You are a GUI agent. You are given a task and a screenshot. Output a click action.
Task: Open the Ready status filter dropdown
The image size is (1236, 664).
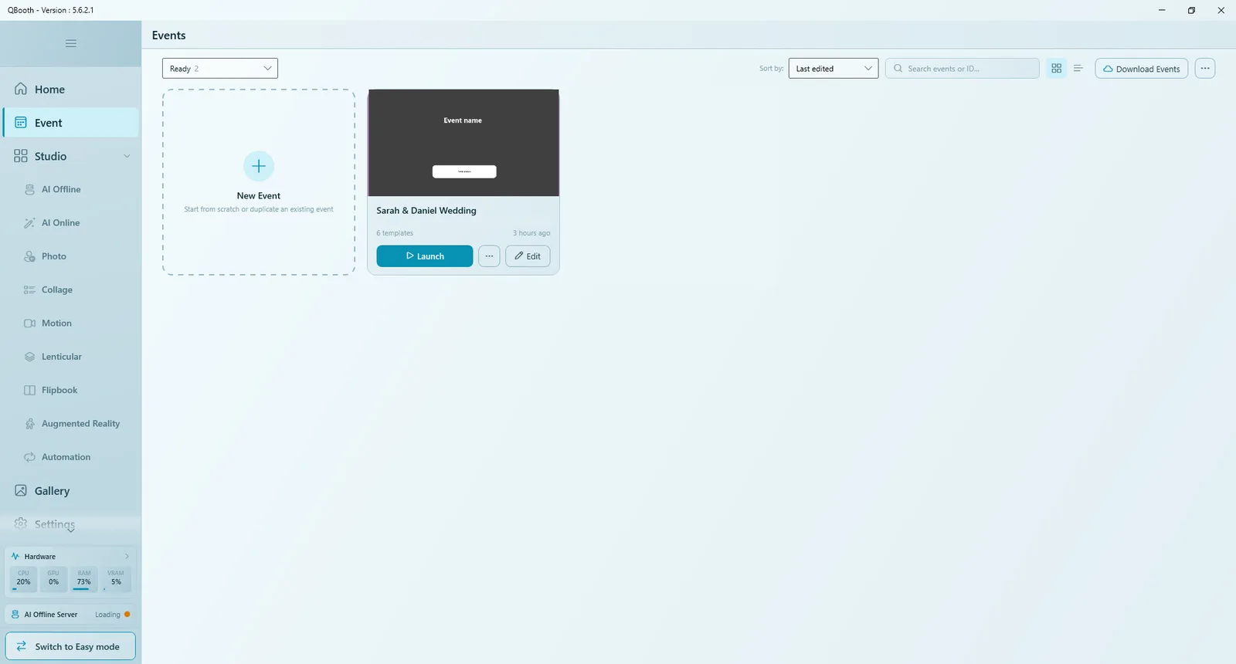[x=220, y=69]
